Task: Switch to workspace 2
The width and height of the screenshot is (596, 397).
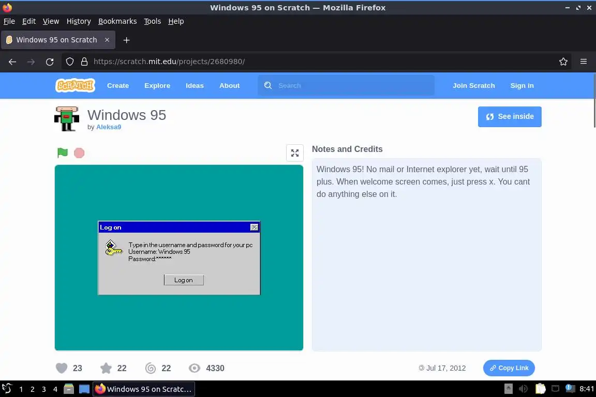Action: (32, 389)
